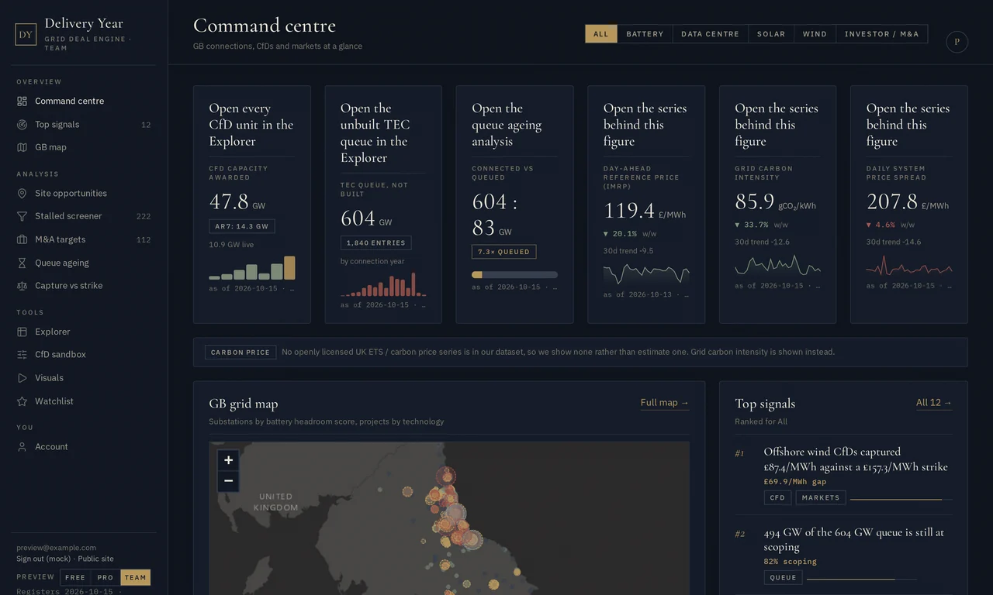The width and height of the screenshot is (993, 595).
Task: Click the Visuals play icon
Action: pos(22,378)
